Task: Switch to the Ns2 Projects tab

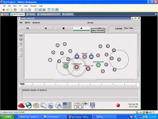Action: 17,14
